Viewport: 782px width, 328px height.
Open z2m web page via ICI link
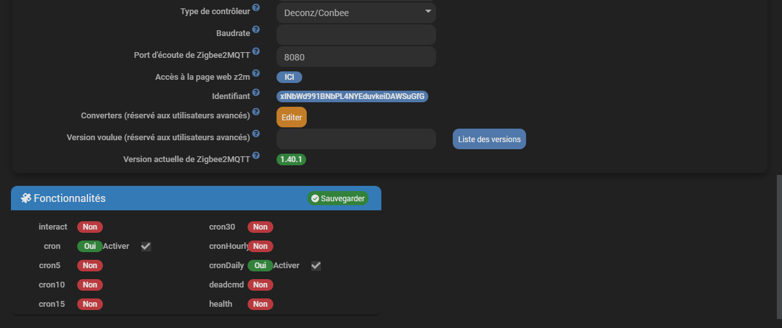[289, 77]
